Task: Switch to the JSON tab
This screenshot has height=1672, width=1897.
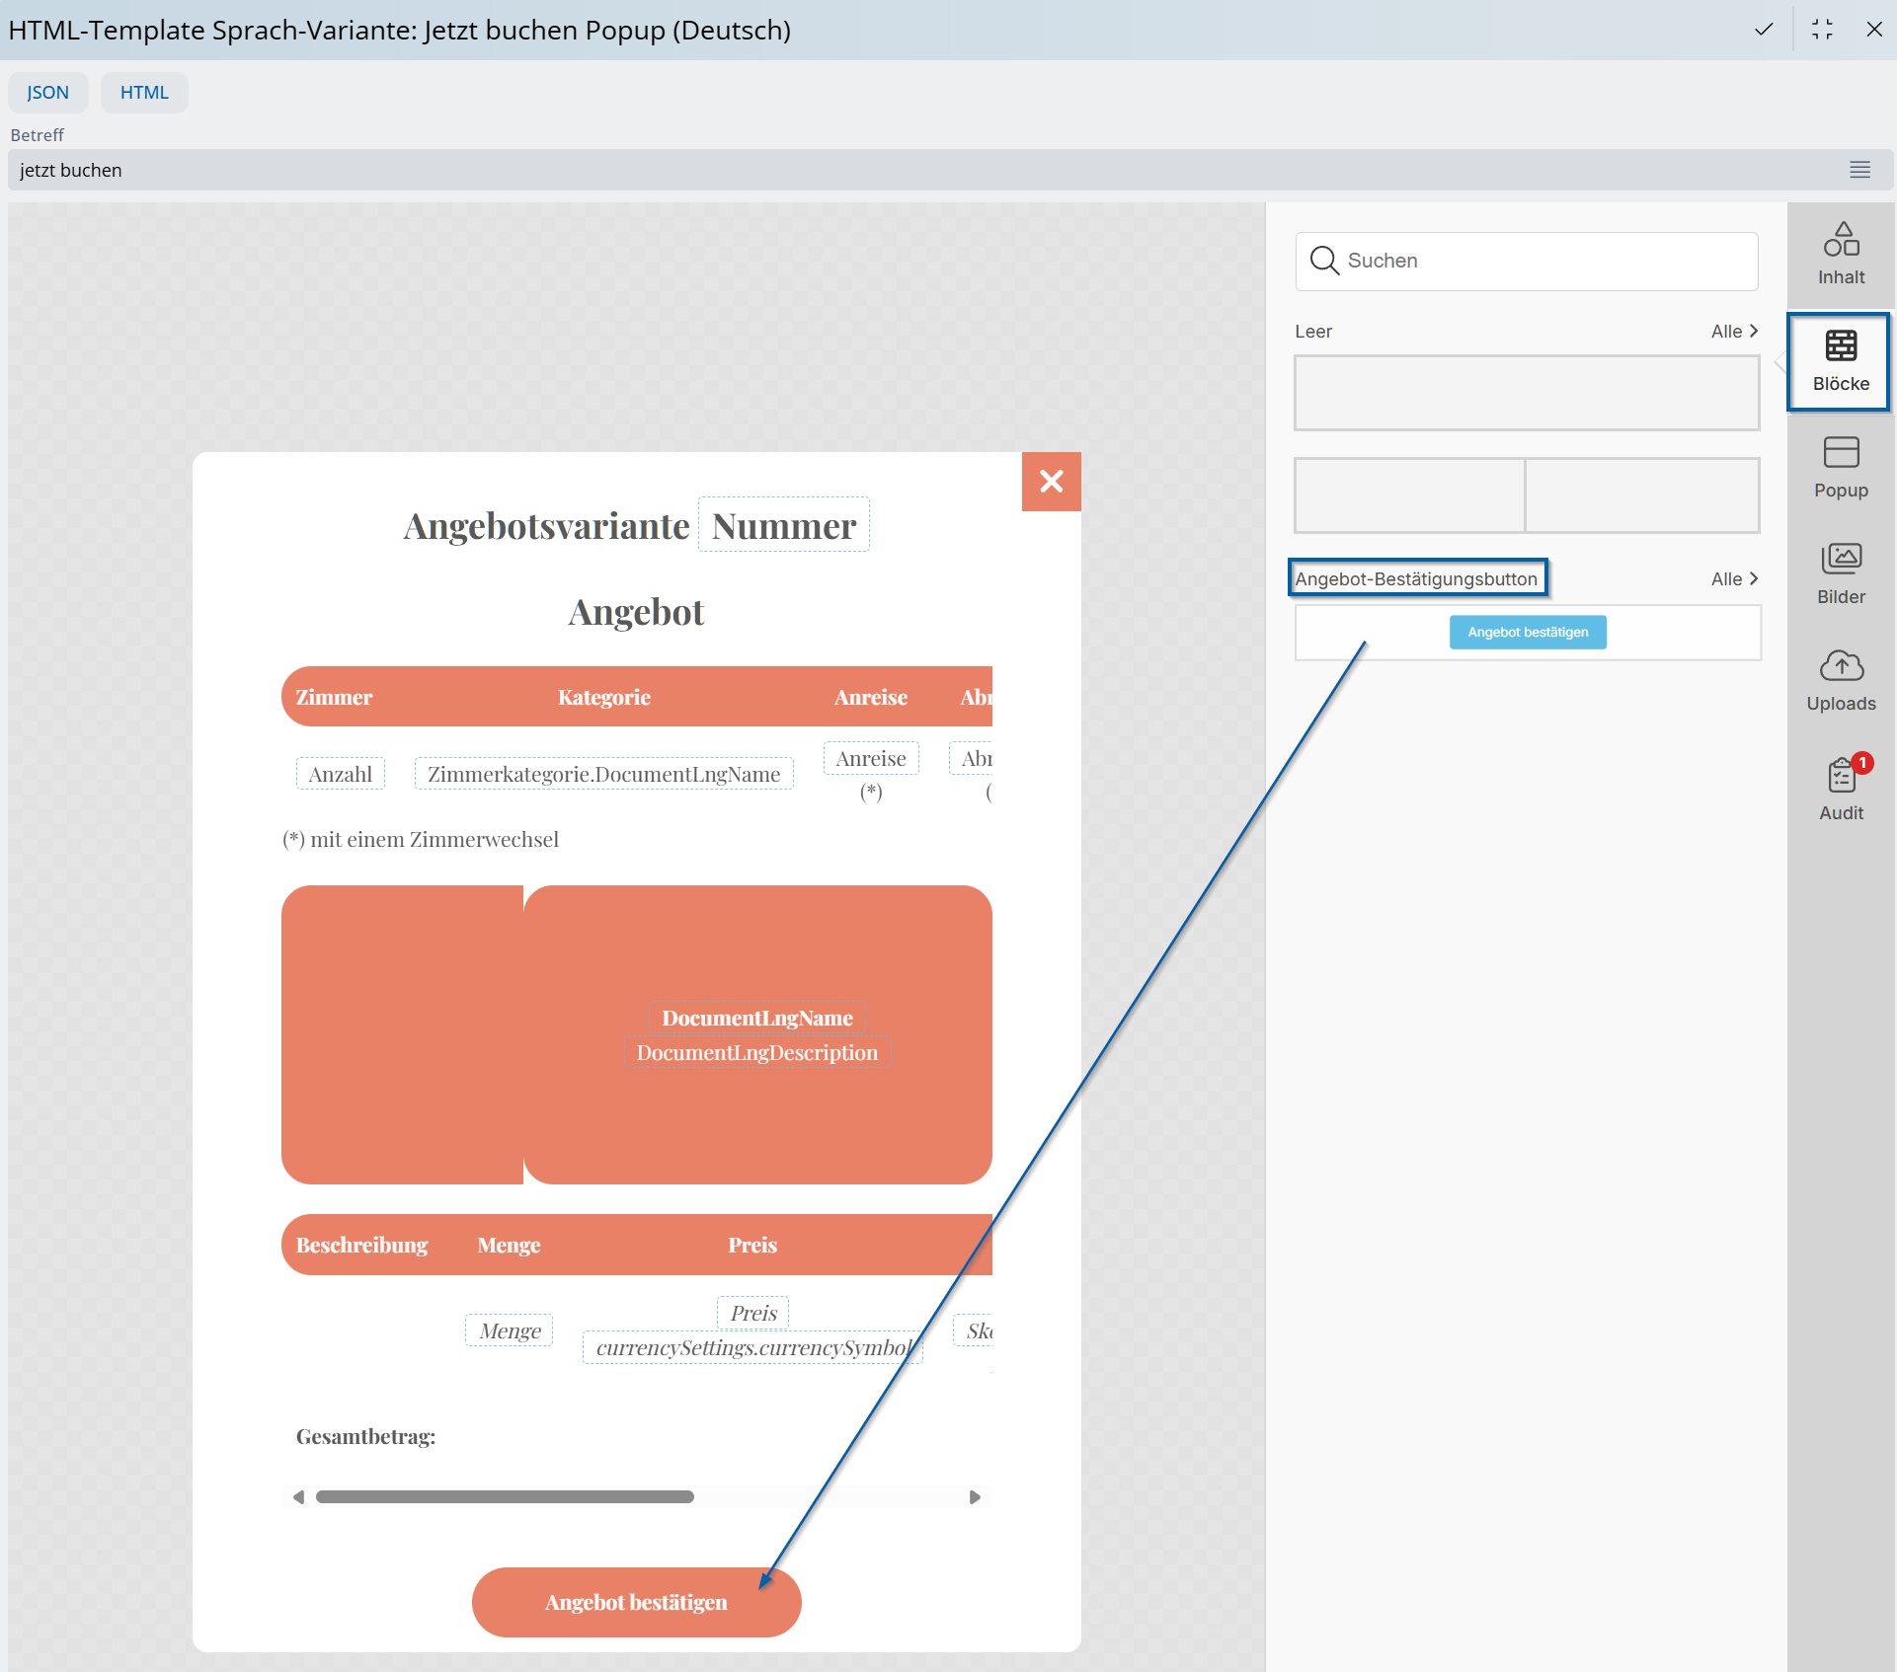Action: coord(47,93)
